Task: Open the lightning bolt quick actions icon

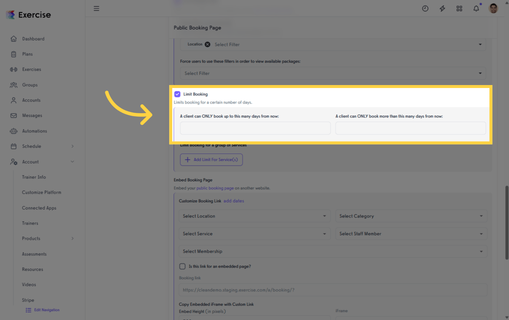Action: pos(442,8)
